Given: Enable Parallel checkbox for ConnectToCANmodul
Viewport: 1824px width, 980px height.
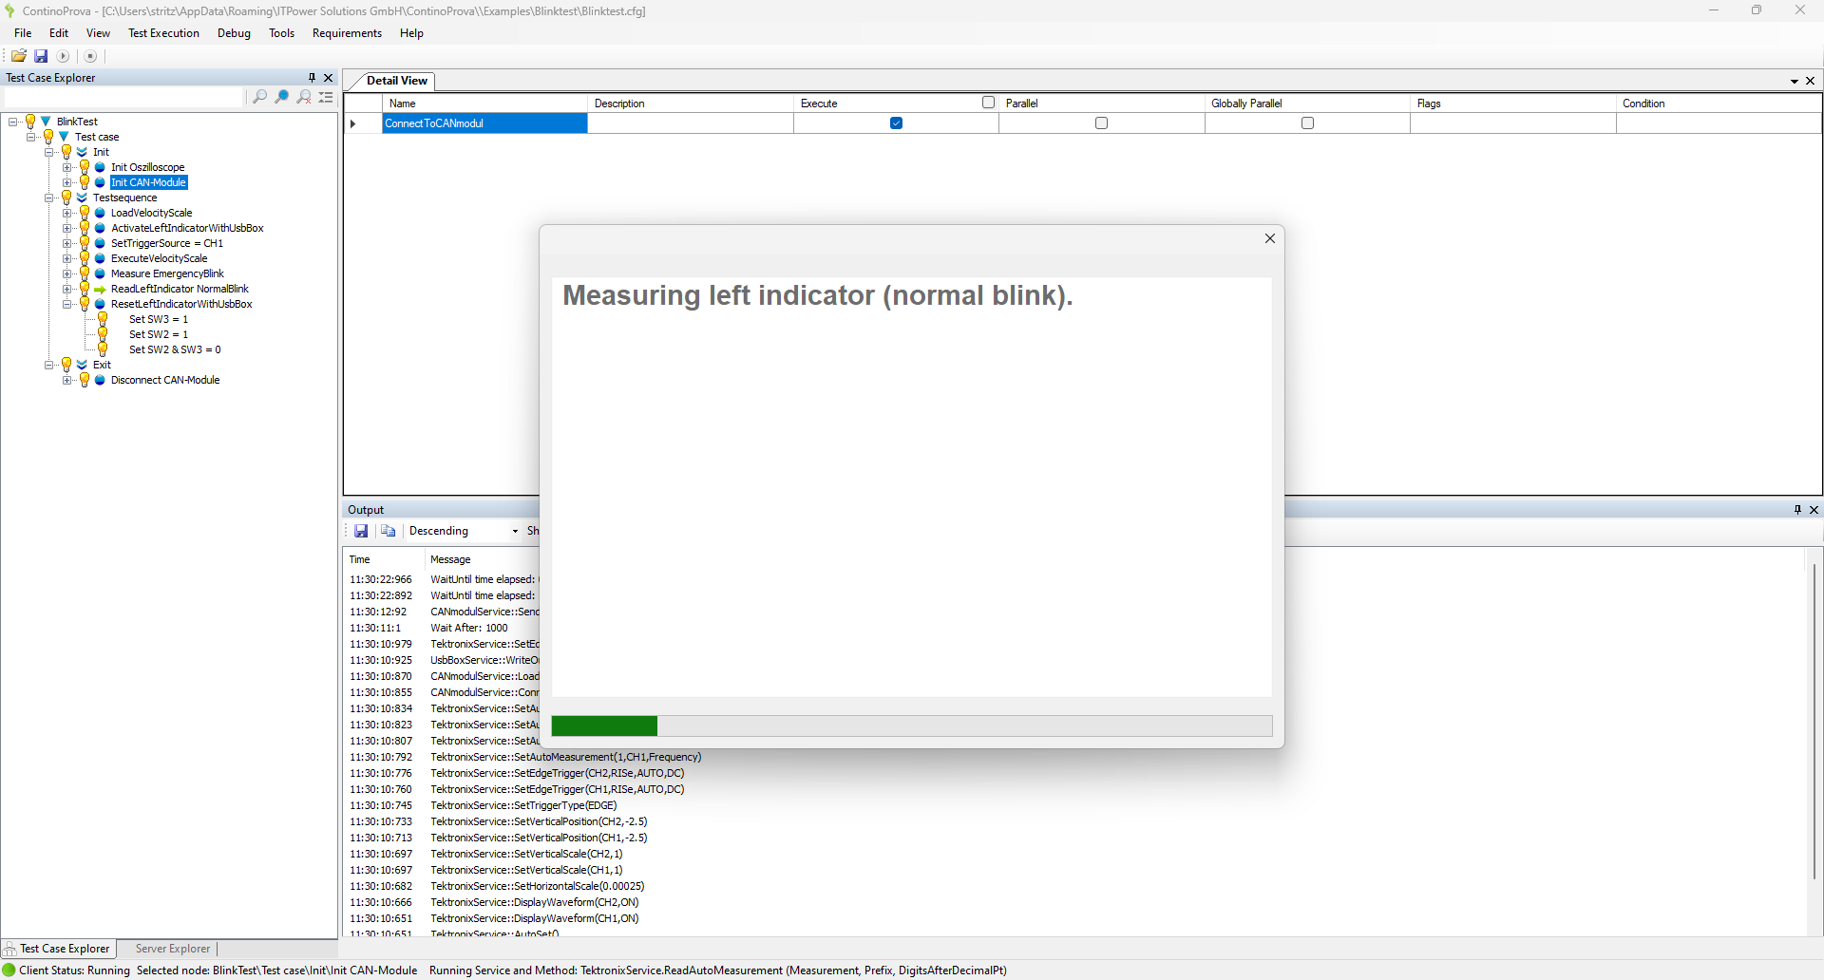Looking at the screenshot, I should coord(1101,123).
